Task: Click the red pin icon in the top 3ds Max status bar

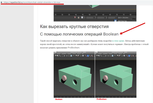Action: [75, 17]
